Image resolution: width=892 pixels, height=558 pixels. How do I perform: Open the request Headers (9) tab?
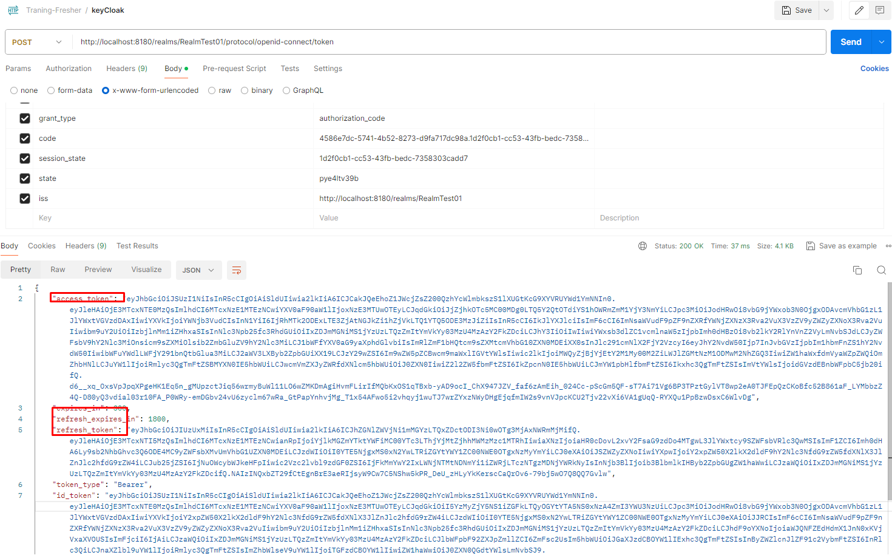click(x=127, y=69)
